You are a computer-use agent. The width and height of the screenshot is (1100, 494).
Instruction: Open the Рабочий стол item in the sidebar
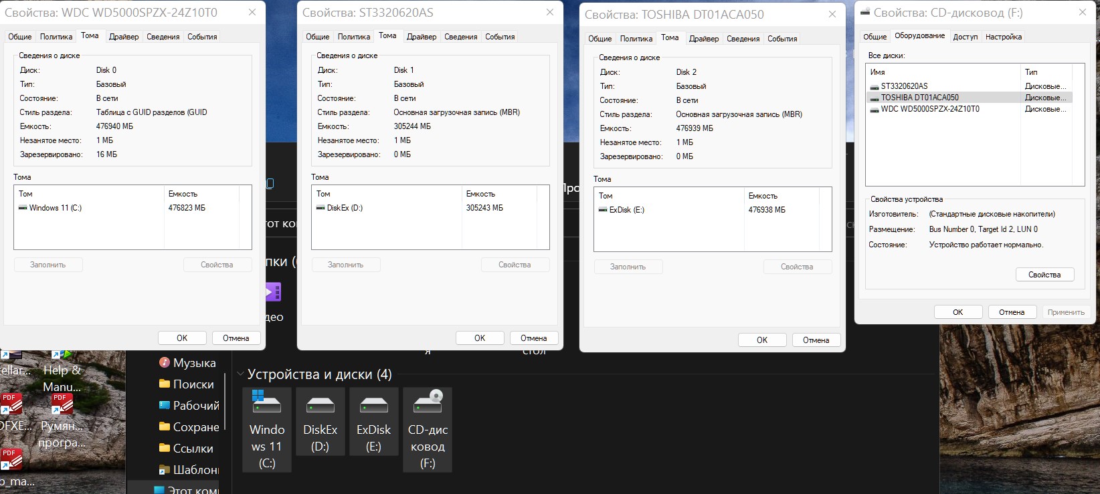[x=195, y=406]
